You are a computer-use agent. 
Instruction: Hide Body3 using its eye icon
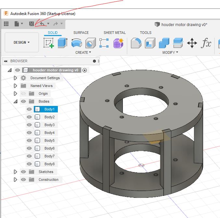coord(29,125)
